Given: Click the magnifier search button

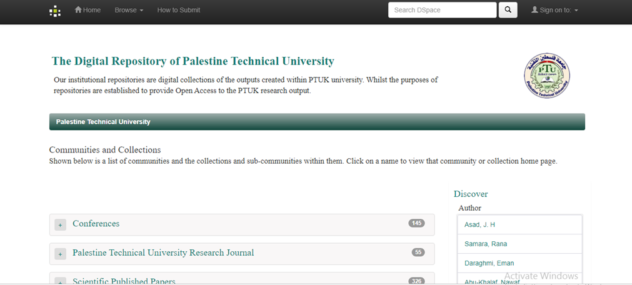Looking at the screenshot, I should (x=508, y=10).
